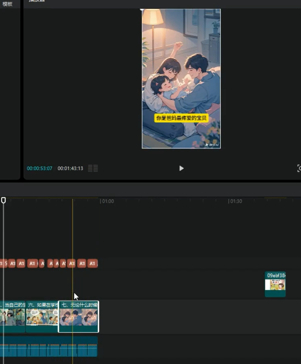Viewport: 301px width, 364px height.
Task: Jump to the 01:00 mark on the ruler
Action: pos(108,201)
